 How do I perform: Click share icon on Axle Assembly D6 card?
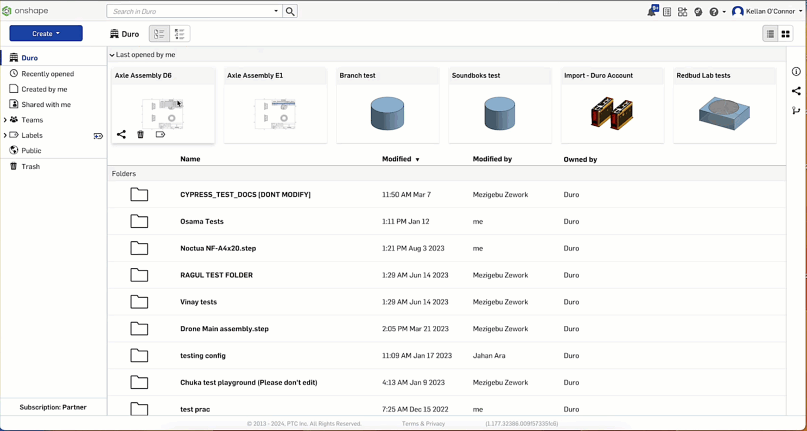(x=121, y=134)
